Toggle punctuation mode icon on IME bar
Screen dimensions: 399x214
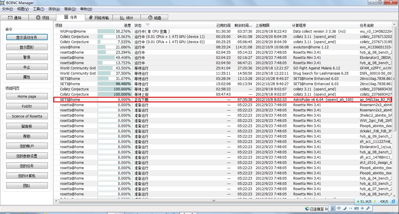(x=350, y=208)
